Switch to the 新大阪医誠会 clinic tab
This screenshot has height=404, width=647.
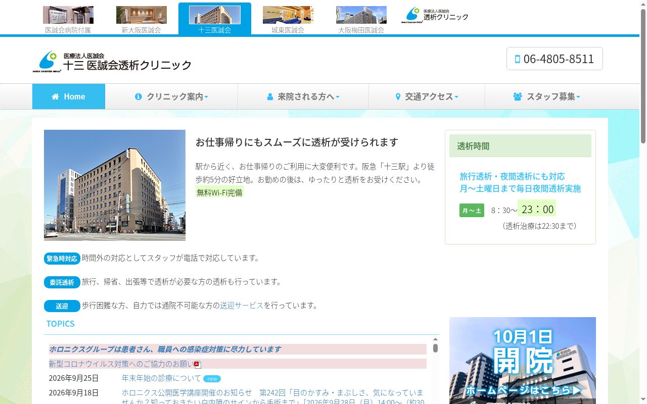tap(142, 20)
